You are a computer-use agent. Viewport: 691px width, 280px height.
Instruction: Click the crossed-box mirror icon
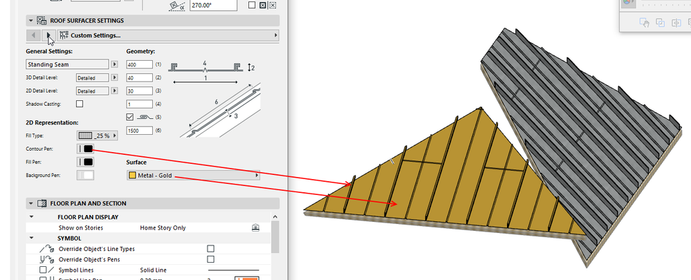pyautogui.click(x=263, y=6)
